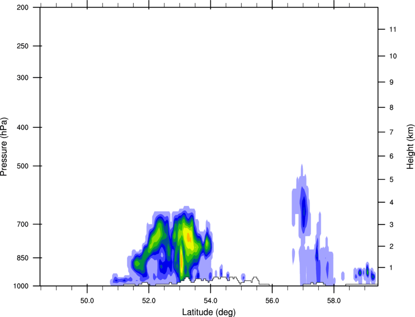Click the Height (km) axis title
This screenshot has height=317, width=415.
click(410, 146)
